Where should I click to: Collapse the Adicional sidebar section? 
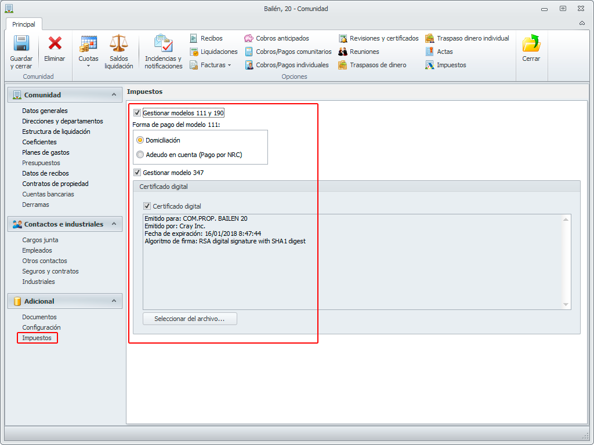114,301
